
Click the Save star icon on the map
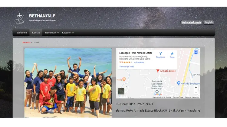click(x=172, y=54)
